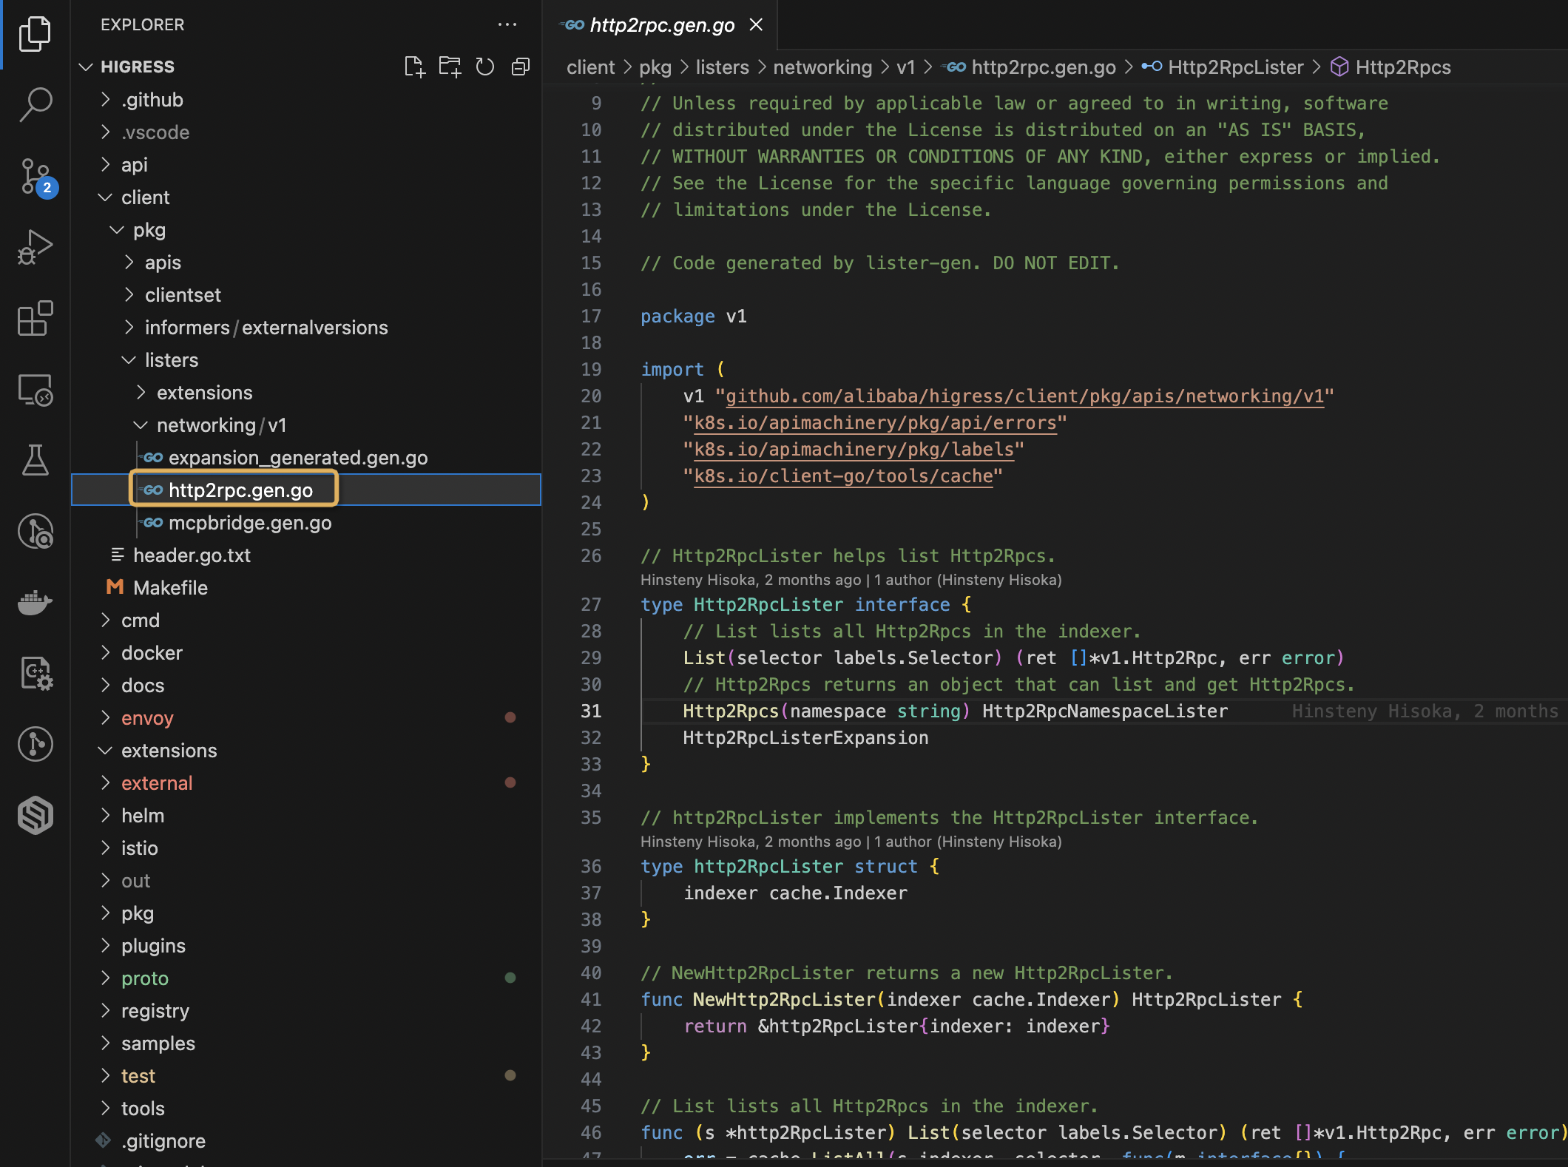Open the Explorer views menu (ellipsis)

coord(507,24)
